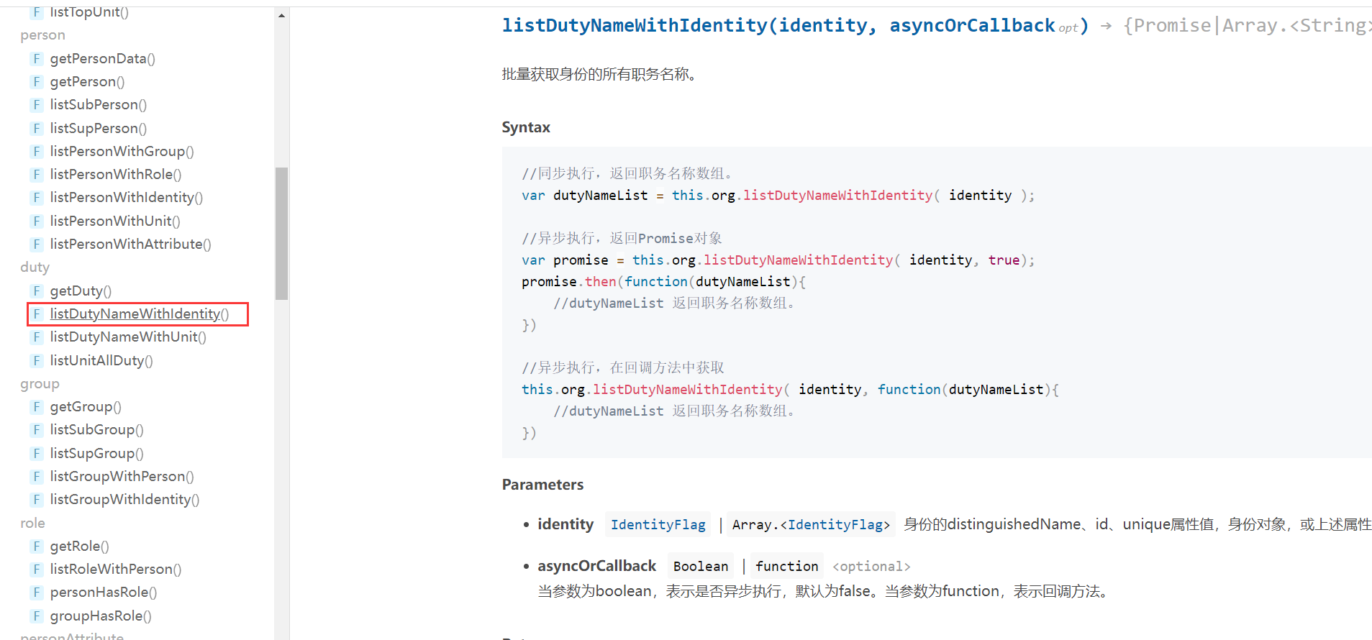Open the listDutyNameWithUnit() entry

(127, 337)
